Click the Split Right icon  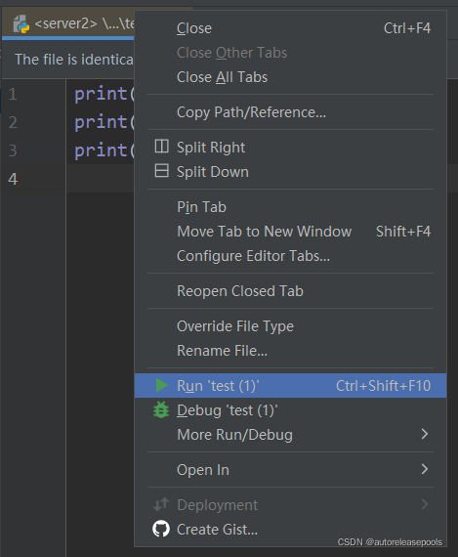161,147
